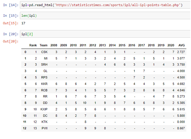Select the In [20] prompt label
The width and height of the screenshot is (191, 139).
(x=11, y=34)
